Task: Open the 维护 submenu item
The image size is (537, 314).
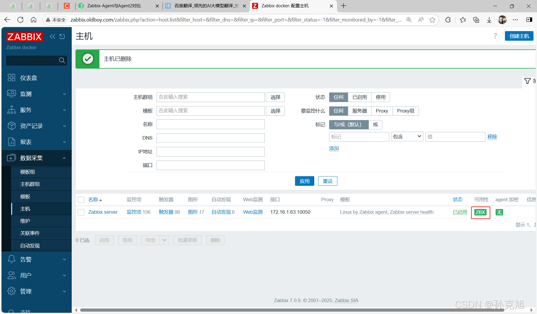Action: (41, 221)
